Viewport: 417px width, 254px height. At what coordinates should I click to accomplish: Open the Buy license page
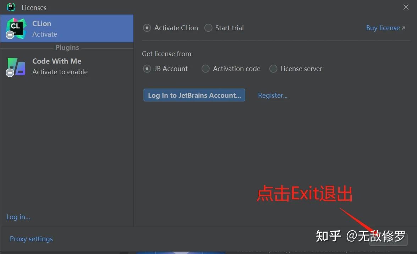point(383,27)
